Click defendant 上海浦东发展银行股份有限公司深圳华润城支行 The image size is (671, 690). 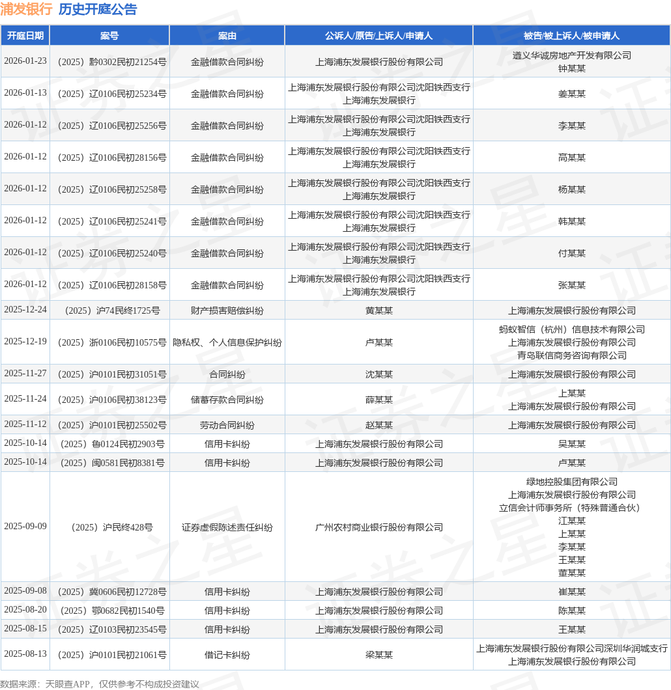tap(571, 648)
